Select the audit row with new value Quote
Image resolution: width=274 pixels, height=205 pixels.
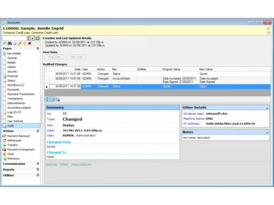pyautogui.click(x=157, y=74)
